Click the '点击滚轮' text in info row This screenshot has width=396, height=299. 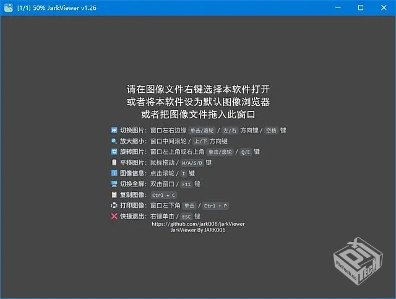click(162, 173)
